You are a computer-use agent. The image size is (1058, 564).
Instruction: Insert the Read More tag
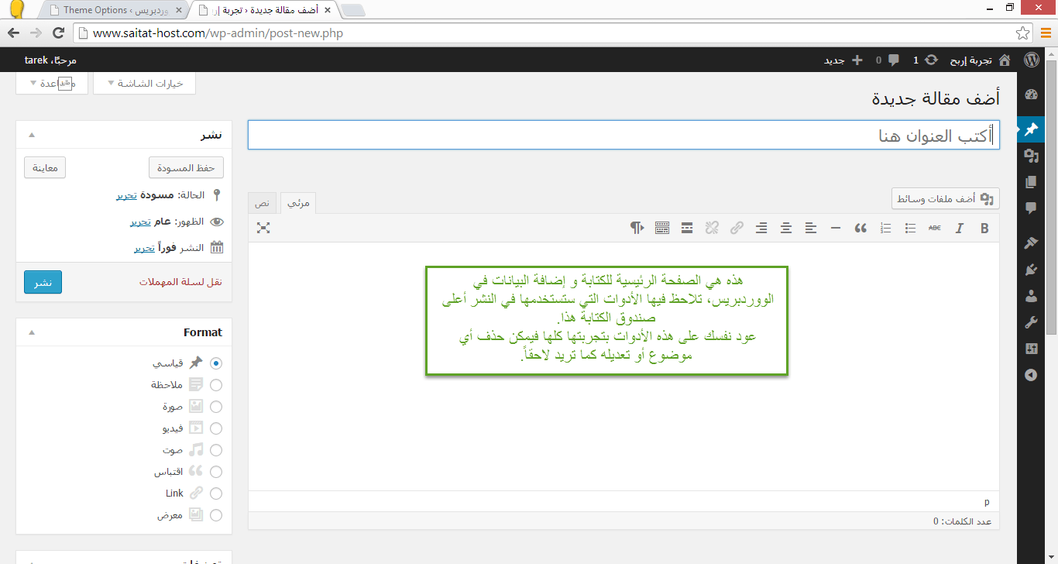pyautogui.click(x=687, y=228)
